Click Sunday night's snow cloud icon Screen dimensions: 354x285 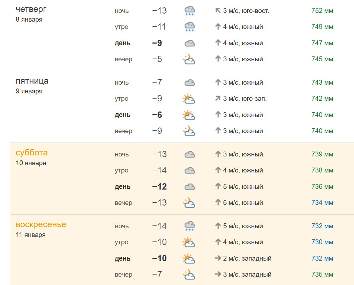(189, 226)
